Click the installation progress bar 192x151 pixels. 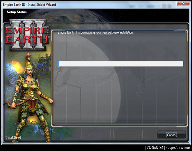[x=120, y=64]
